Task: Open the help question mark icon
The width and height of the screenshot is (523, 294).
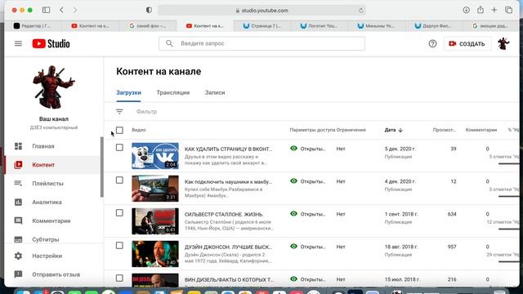Action: [x=432, y=43]
